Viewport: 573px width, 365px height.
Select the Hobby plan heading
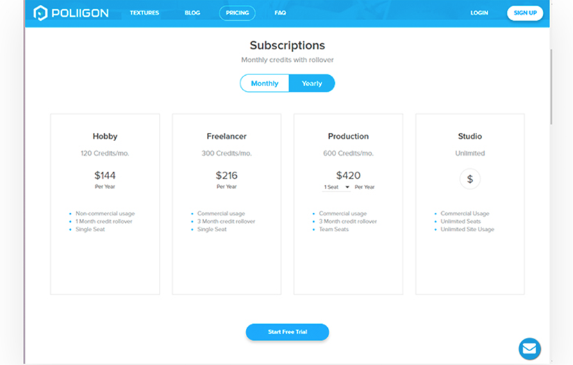point(105,136)
